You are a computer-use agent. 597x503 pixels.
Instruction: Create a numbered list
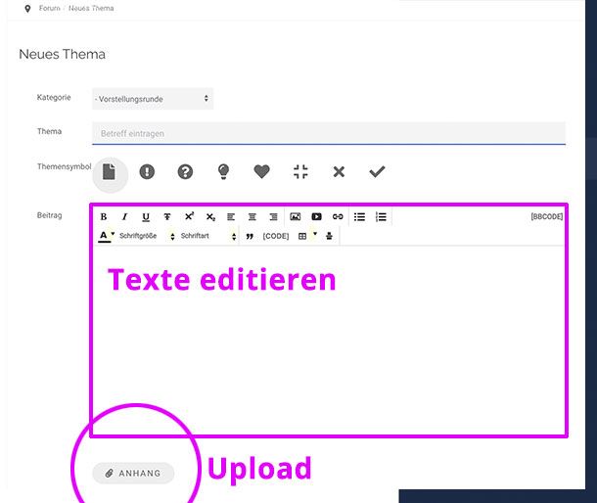(x=381, y=217)
